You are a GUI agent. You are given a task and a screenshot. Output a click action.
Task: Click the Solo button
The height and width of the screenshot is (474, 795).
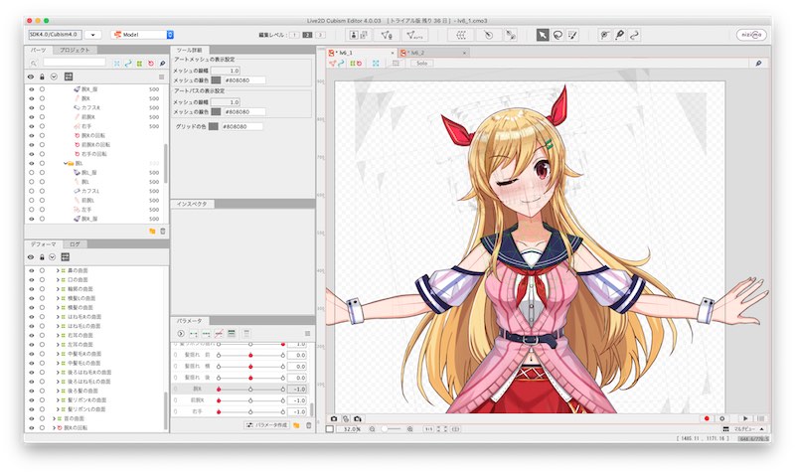pyautogui.click(x=421, y=64)
